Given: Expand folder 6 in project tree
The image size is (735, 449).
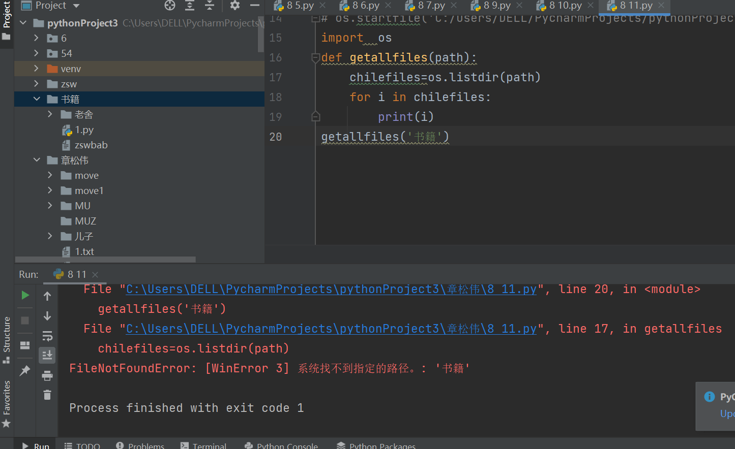Looking at the screenshot, I should click(x=36, y=38).
